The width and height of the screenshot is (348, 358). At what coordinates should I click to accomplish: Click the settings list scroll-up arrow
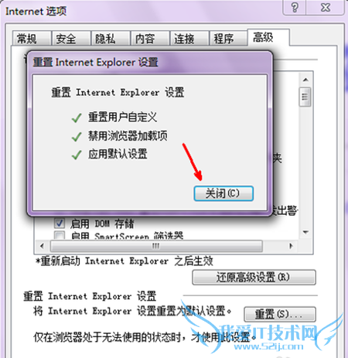click(x=305, y=80)
